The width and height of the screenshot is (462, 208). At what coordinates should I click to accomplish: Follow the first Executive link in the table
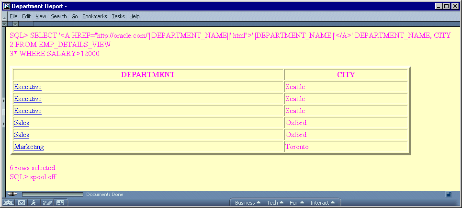coord(28,87)
